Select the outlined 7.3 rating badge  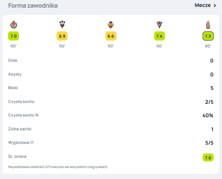pos(208,36)
